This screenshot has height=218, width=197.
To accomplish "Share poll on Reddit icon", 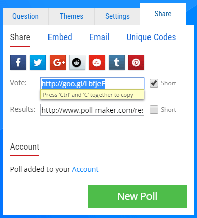I will pyautogui.click(x=77, y=62).
